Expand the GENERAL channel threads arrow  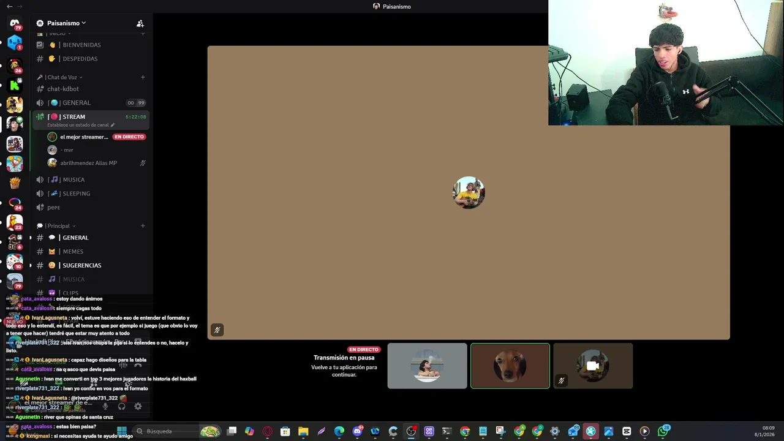[x=31, y=238]
